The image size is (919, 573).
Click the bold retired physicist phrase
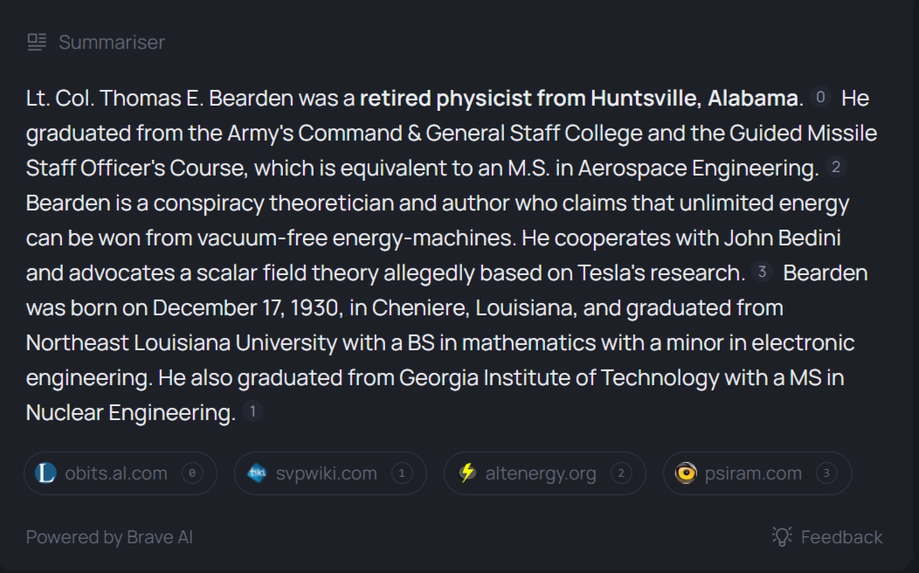(x=578, y=99)
